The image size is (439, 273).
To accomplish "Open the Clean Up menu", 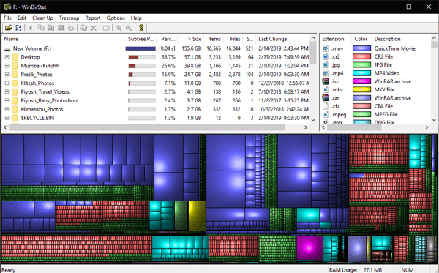I will coord(42,18).
